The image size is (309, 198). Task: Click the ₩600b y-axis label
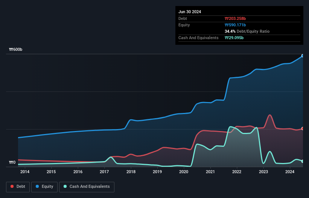coord(15,49)
